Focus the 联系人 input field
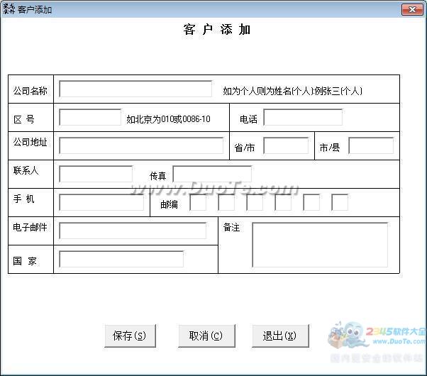This screenshot has width=427, height=376. point(96,174)
